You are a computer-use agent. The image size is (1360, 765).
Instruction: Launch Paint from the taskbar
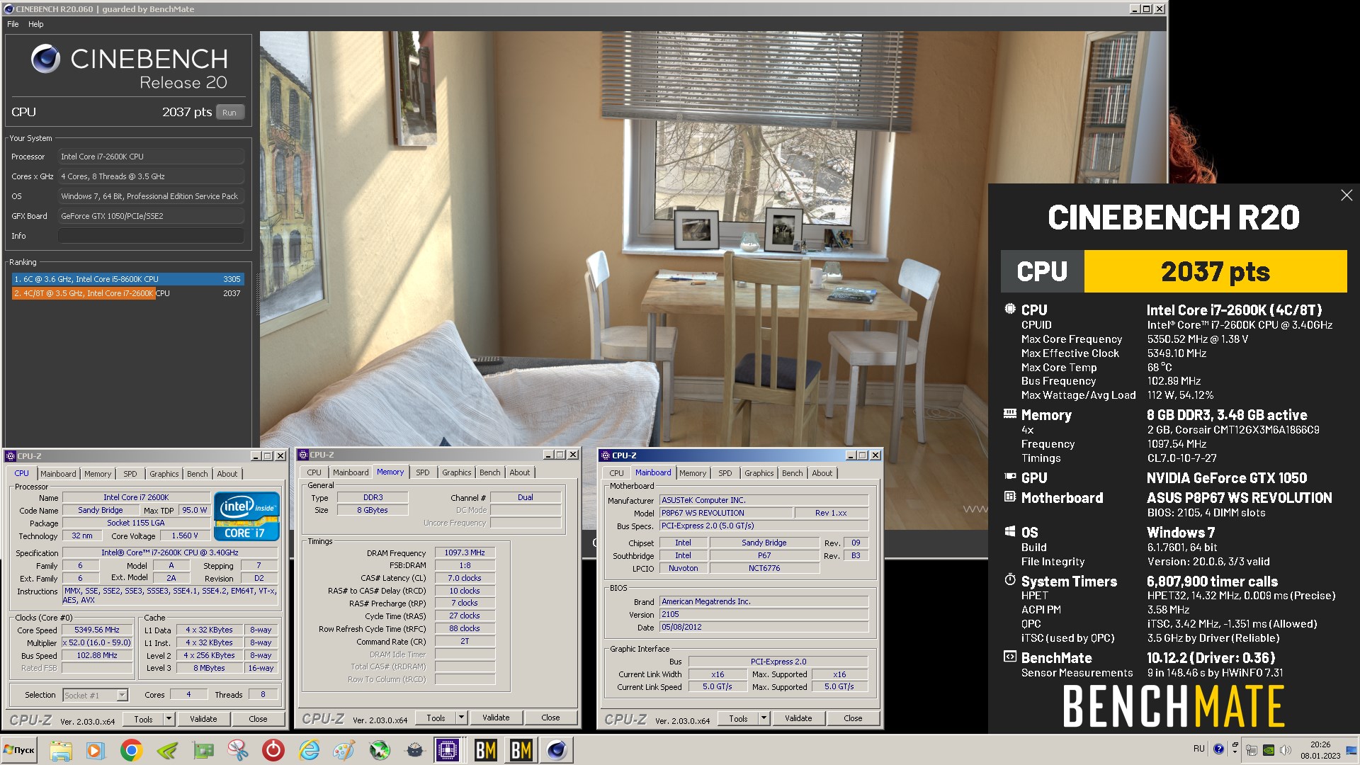tap(344, 750)
